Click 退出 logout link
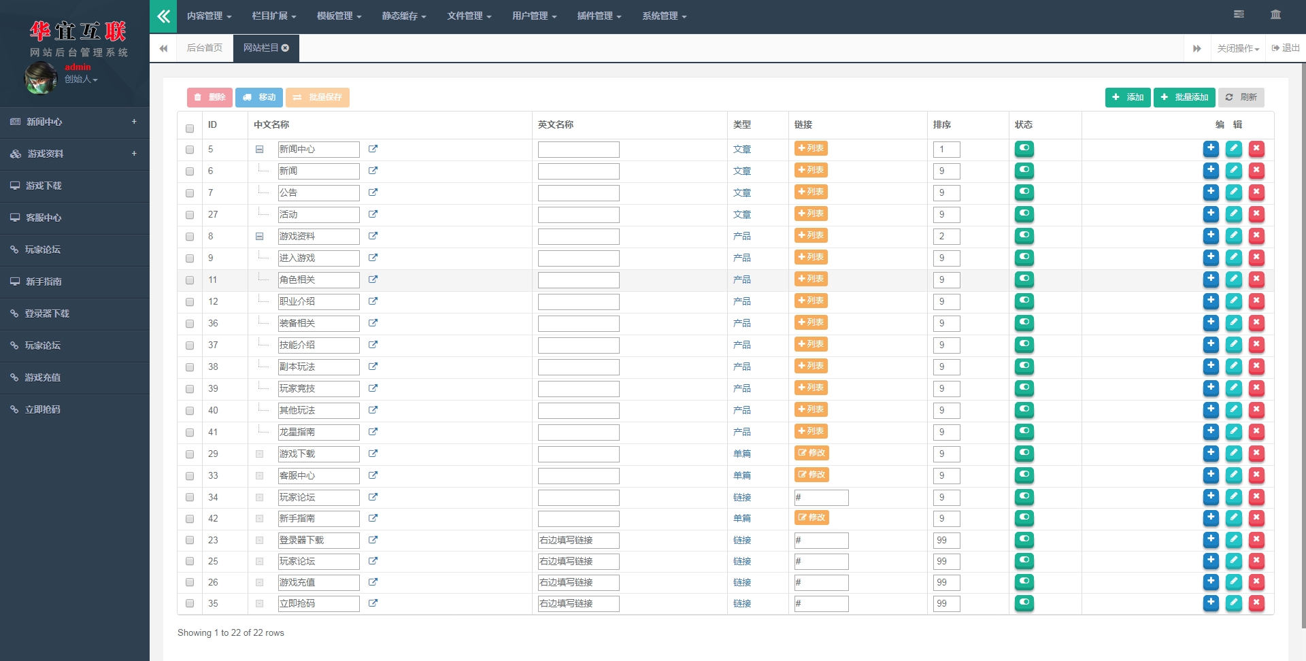The width and height of the screenshot is (1306, 661). pos(1286,48)
